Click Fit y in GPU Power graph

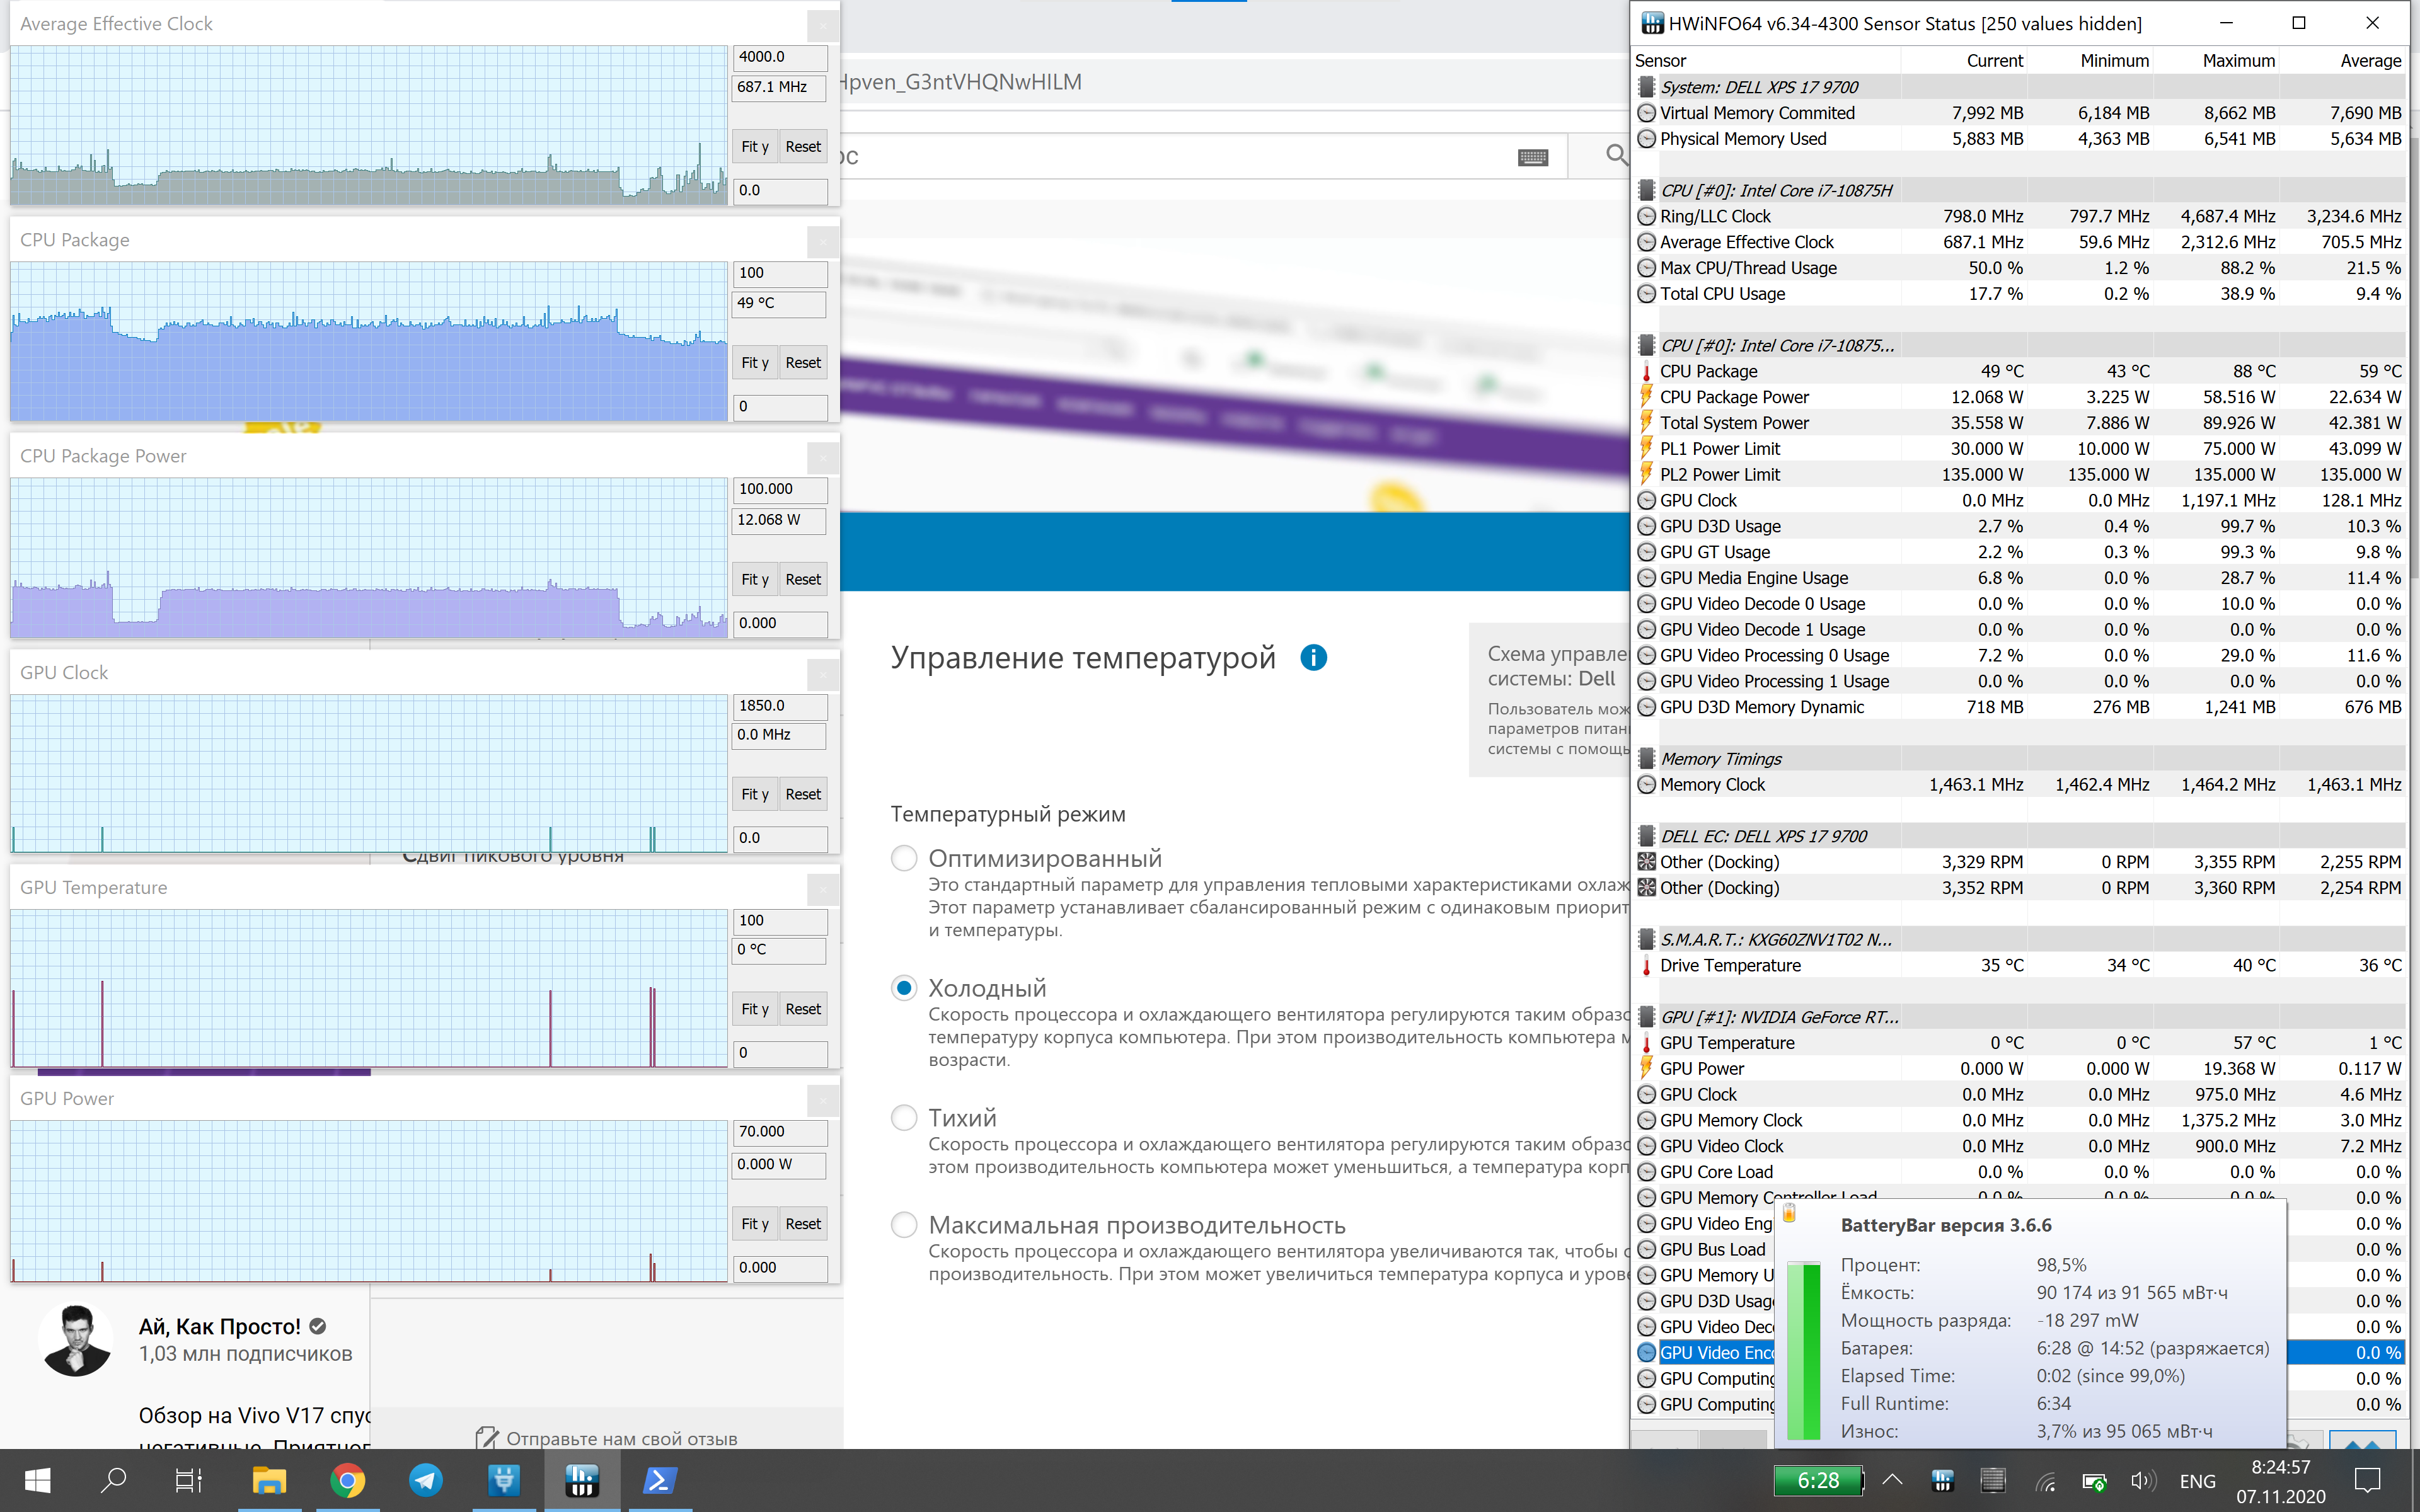(x=755, y=1224)
